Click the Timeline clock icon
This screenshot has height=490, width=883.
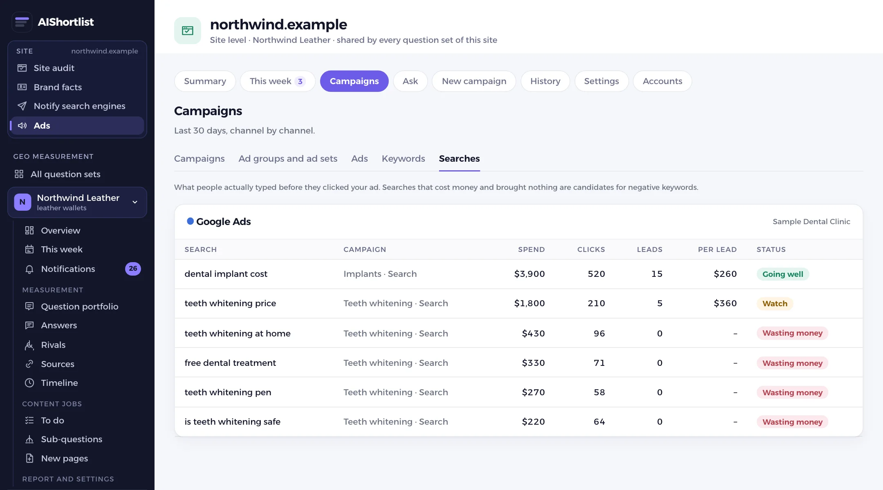(x=29, y=383)
